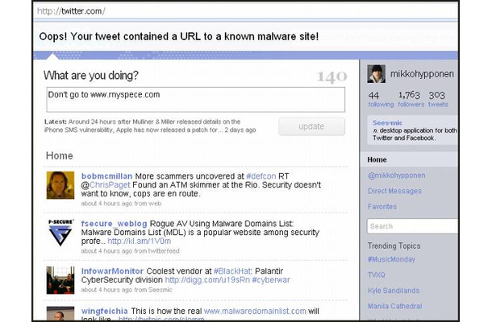The image size is (492, 322).
Task: Click the Oops malware warning message
Action: (179, 37)
